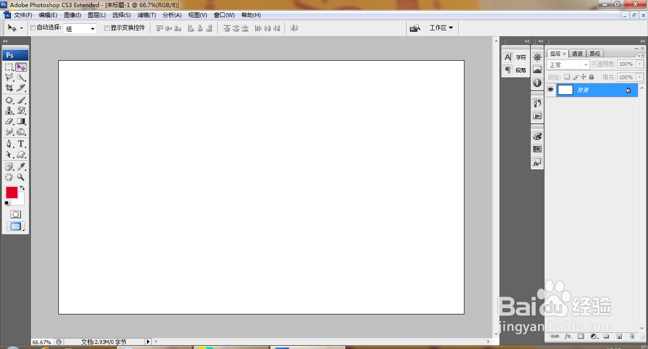
Task: Reset to default foreground and background colors
Action: 7,203
